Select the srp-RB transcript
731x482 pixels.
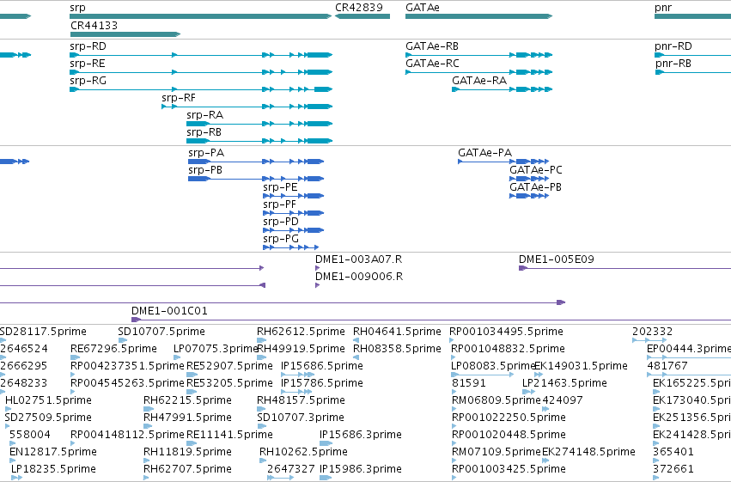pos(259,141)
